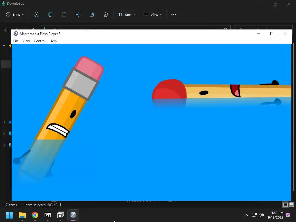Open the clock showing 4:32 PM
This screenshot has height=222, width=296.
pyautogui.click(x=275, y=215)
